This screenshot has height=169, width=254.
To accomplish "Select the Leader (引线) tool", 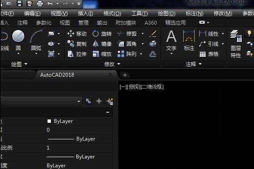I will 209,44.
